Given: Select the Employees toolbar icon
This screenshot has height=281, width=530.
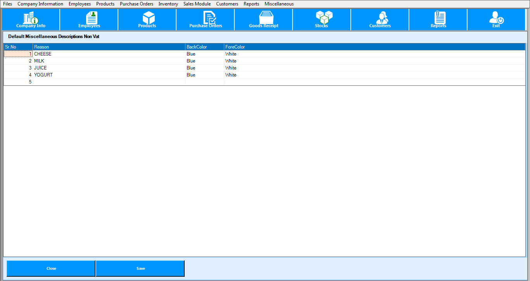Looking at the screenshot, I should [89, 19].
